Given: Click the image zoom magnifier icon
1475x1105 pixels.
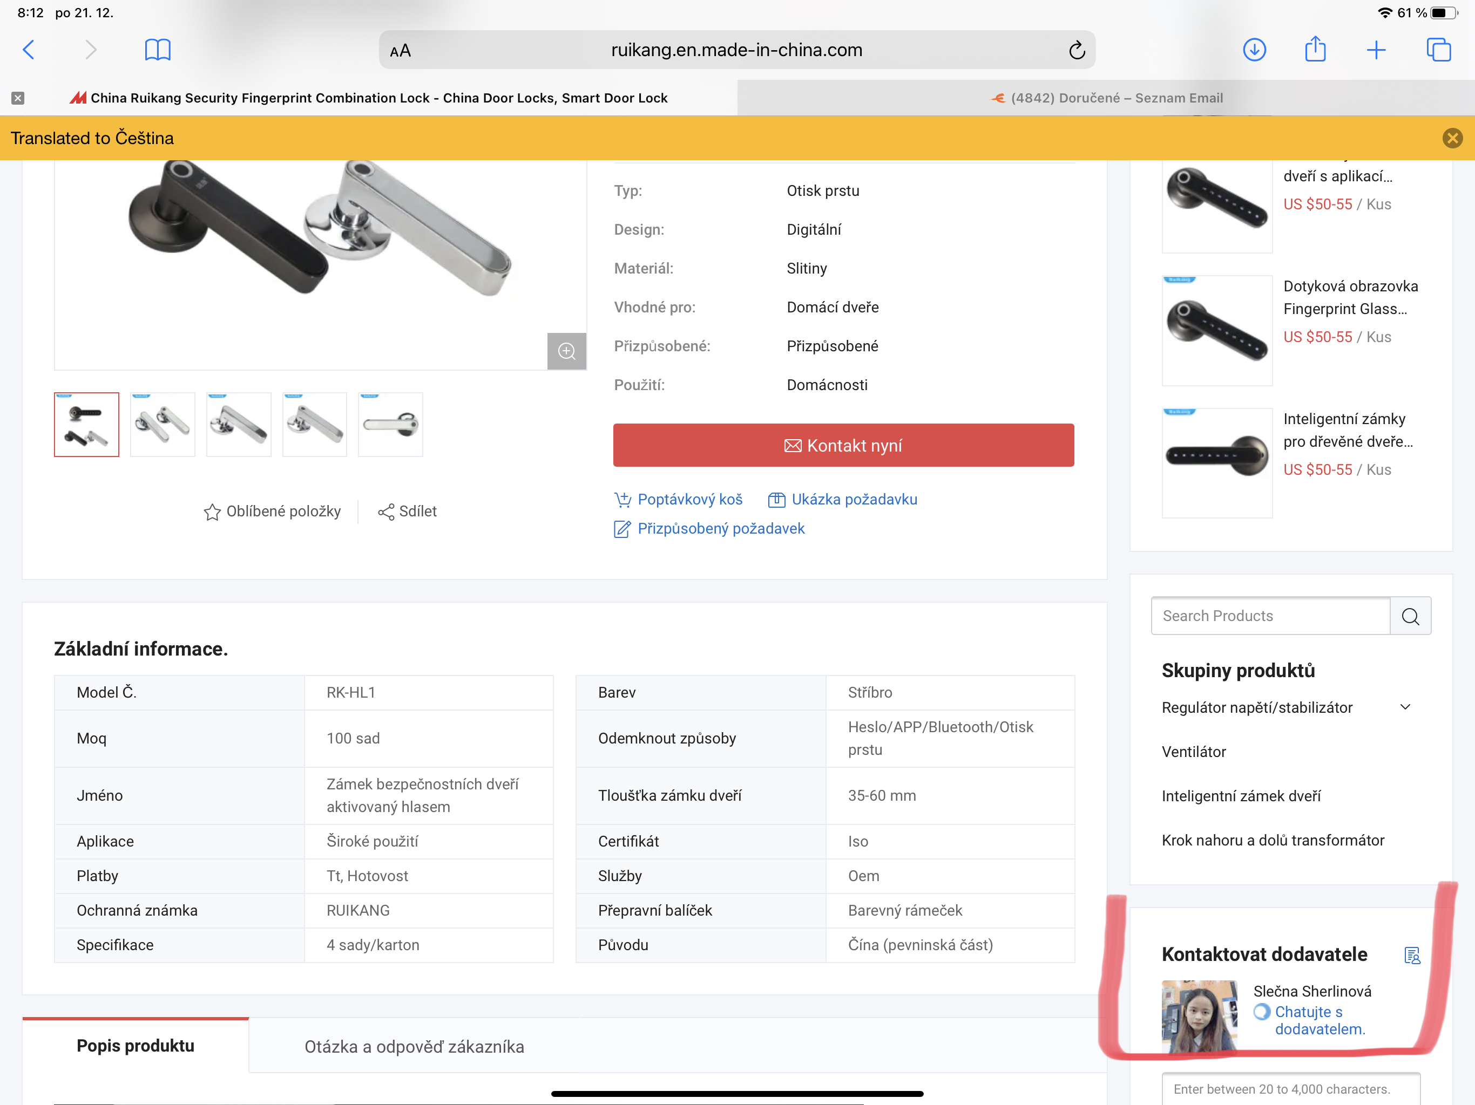Looking at the screenshot, I should click(x=566, y=351).
